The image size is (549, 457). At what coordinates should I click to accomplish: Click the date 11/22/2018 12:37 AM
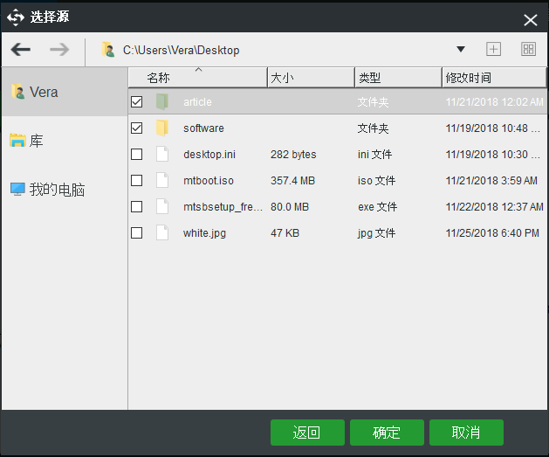point(494,207)
